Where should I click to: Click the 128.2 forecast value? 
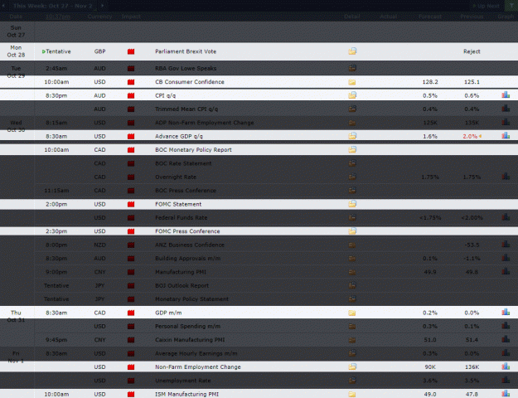(430, 82)
